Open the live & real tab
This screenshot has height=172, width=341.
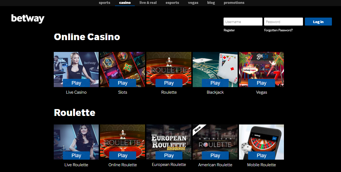(148, 3)
